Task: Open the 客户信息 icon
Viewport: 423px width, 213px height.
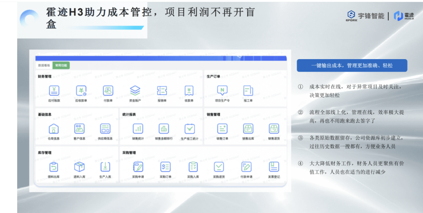Action: 79,128
